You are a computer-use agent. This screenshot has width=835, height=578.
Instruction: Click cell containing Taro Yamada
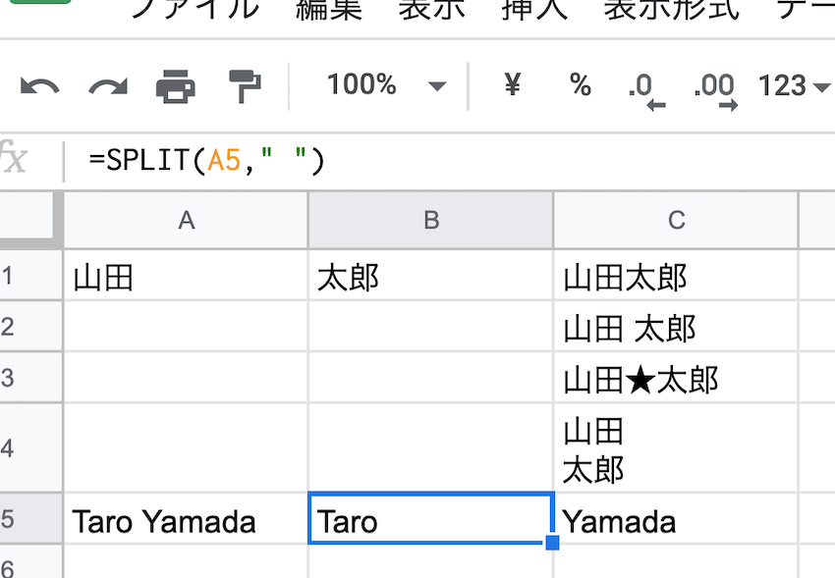(164, 521)
